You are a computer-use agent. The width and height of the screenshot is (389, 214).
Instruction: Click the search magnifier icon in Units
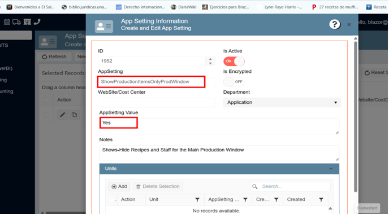tap(255, 186)
